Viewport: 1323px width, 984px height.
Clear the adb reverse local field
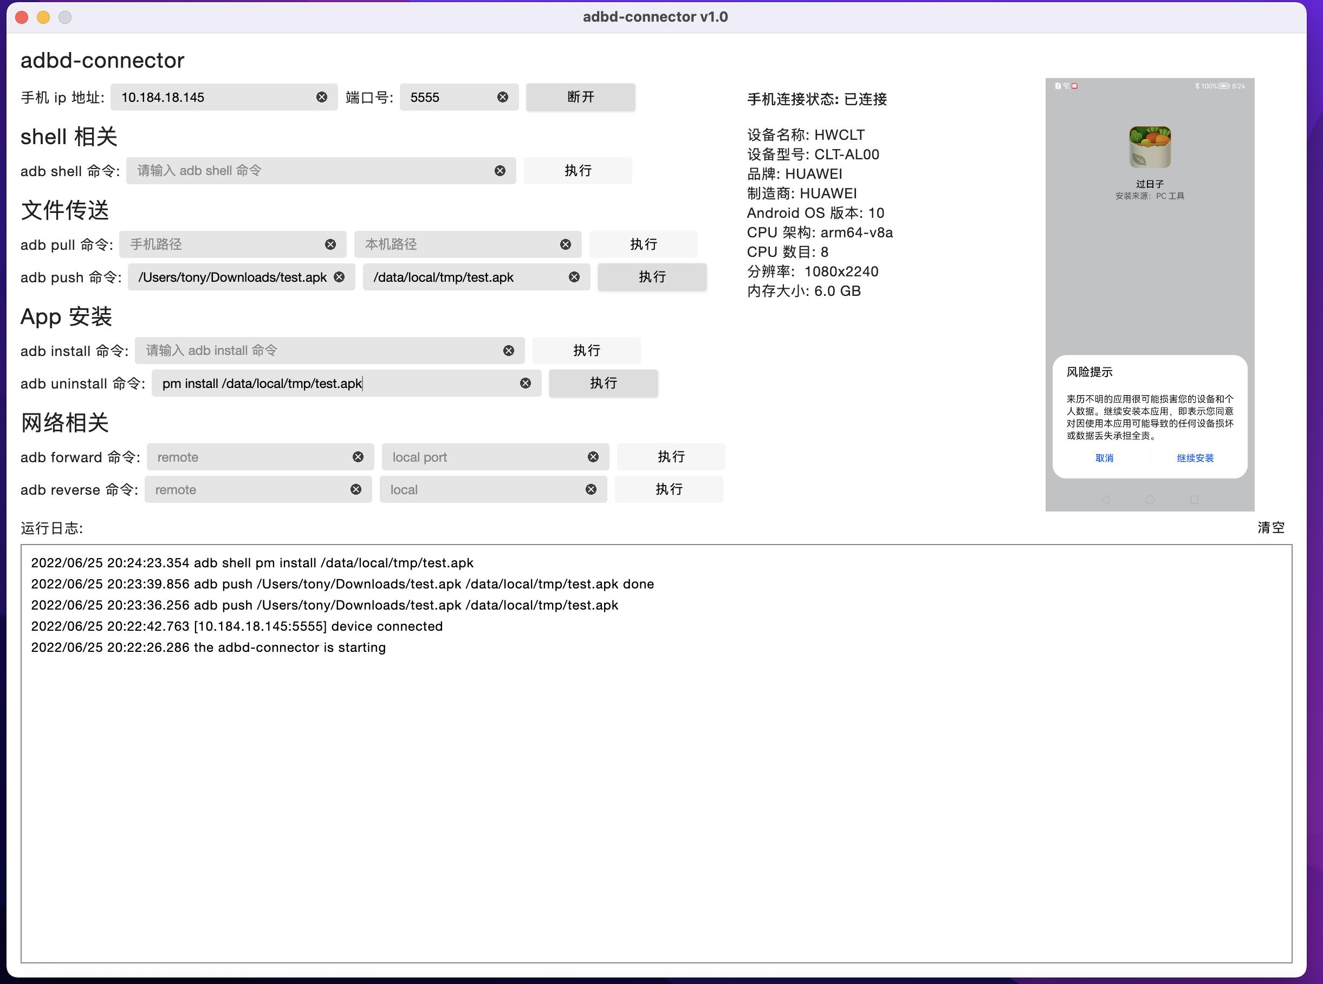point(591,490)
